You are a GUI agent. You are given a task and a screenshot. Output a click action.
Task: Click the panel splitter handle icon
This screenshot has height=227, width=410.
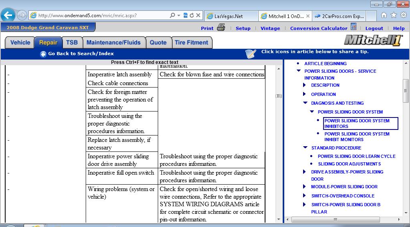tap(279, 96)
